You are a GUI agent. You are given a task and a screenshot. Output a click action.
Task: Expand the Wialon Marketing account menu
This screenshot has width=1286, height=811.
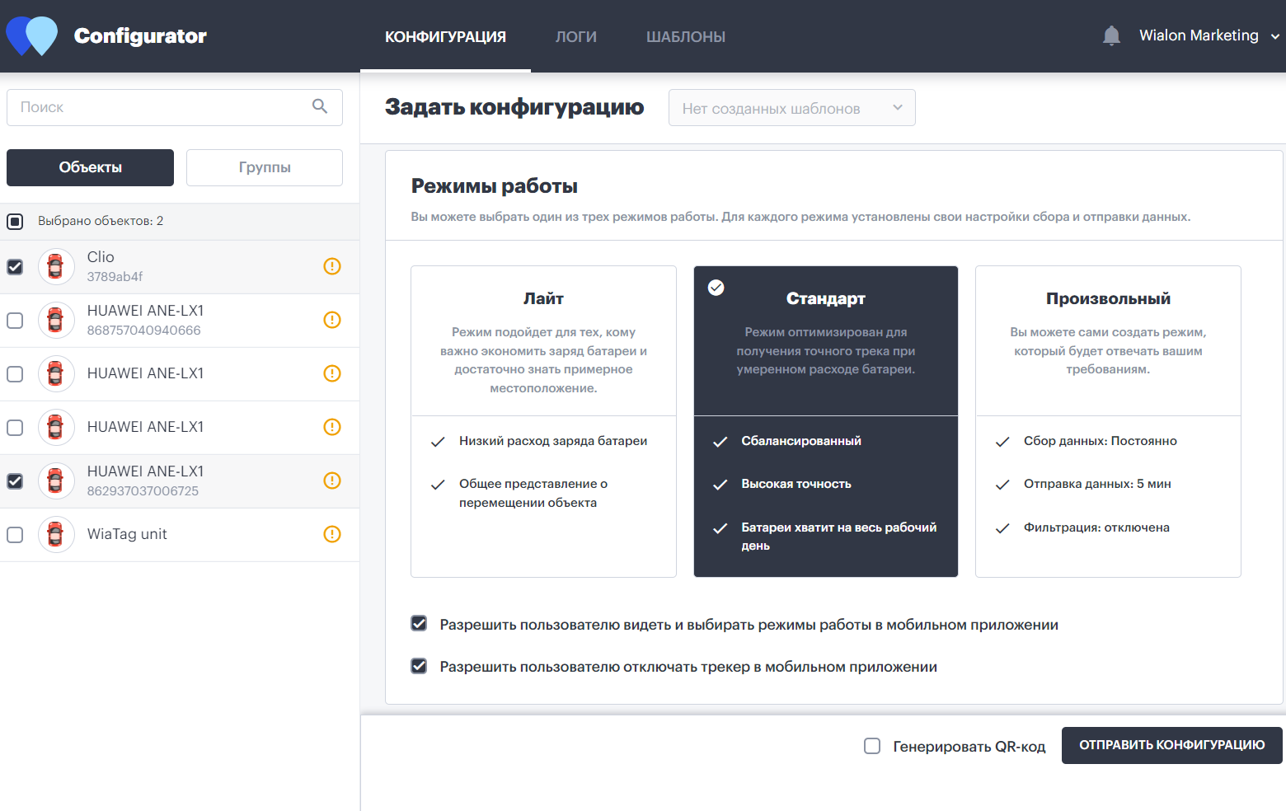click(1209, 35)
